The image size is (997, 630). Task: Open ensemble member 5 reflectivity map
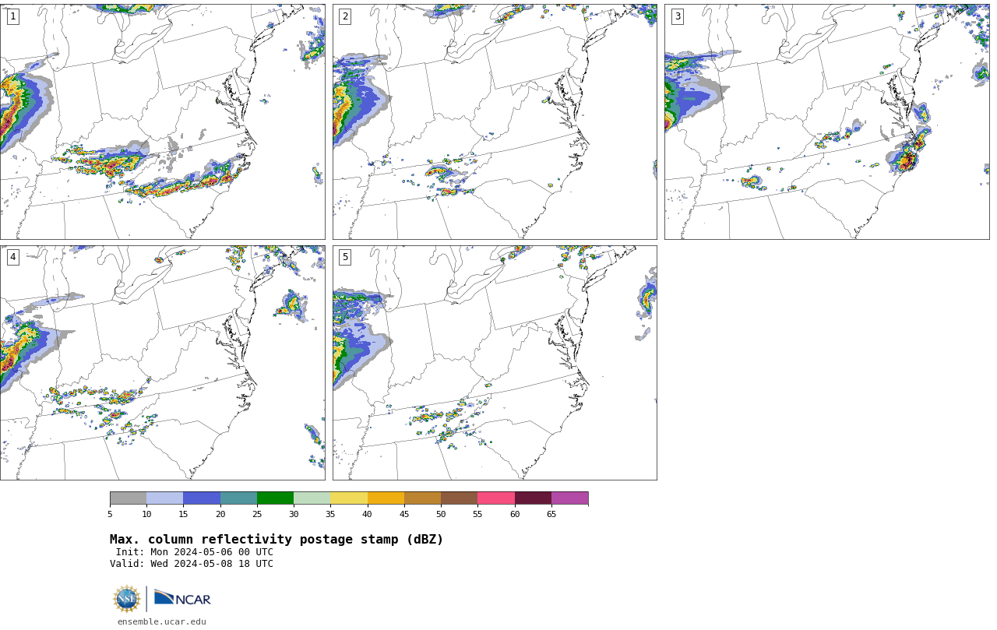click(x=495, y=363)
